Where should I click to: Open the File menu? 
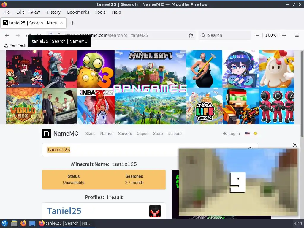coord(7,12)
